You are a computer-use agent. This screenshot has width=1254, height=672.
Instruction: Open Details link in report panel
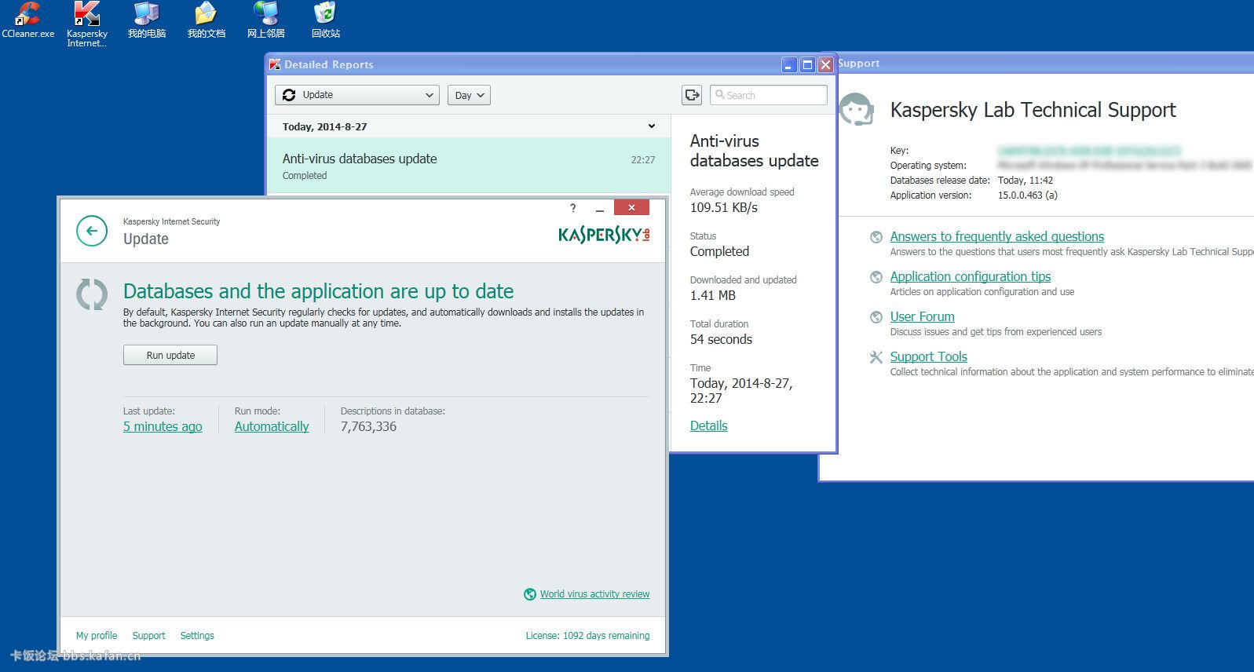tap(709, 425)
